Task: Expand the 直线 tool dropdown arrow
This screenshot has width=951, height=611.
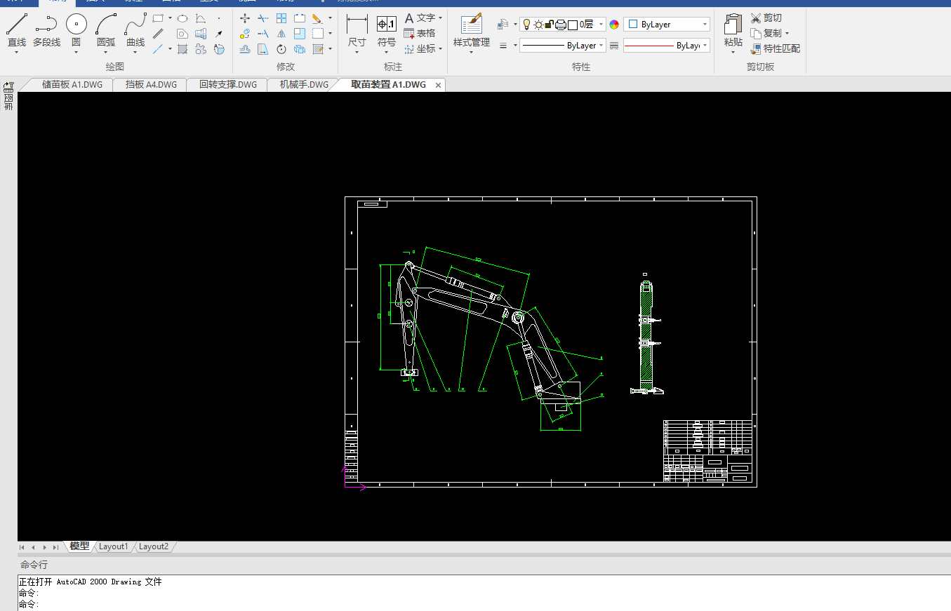Action: (17, 52)
